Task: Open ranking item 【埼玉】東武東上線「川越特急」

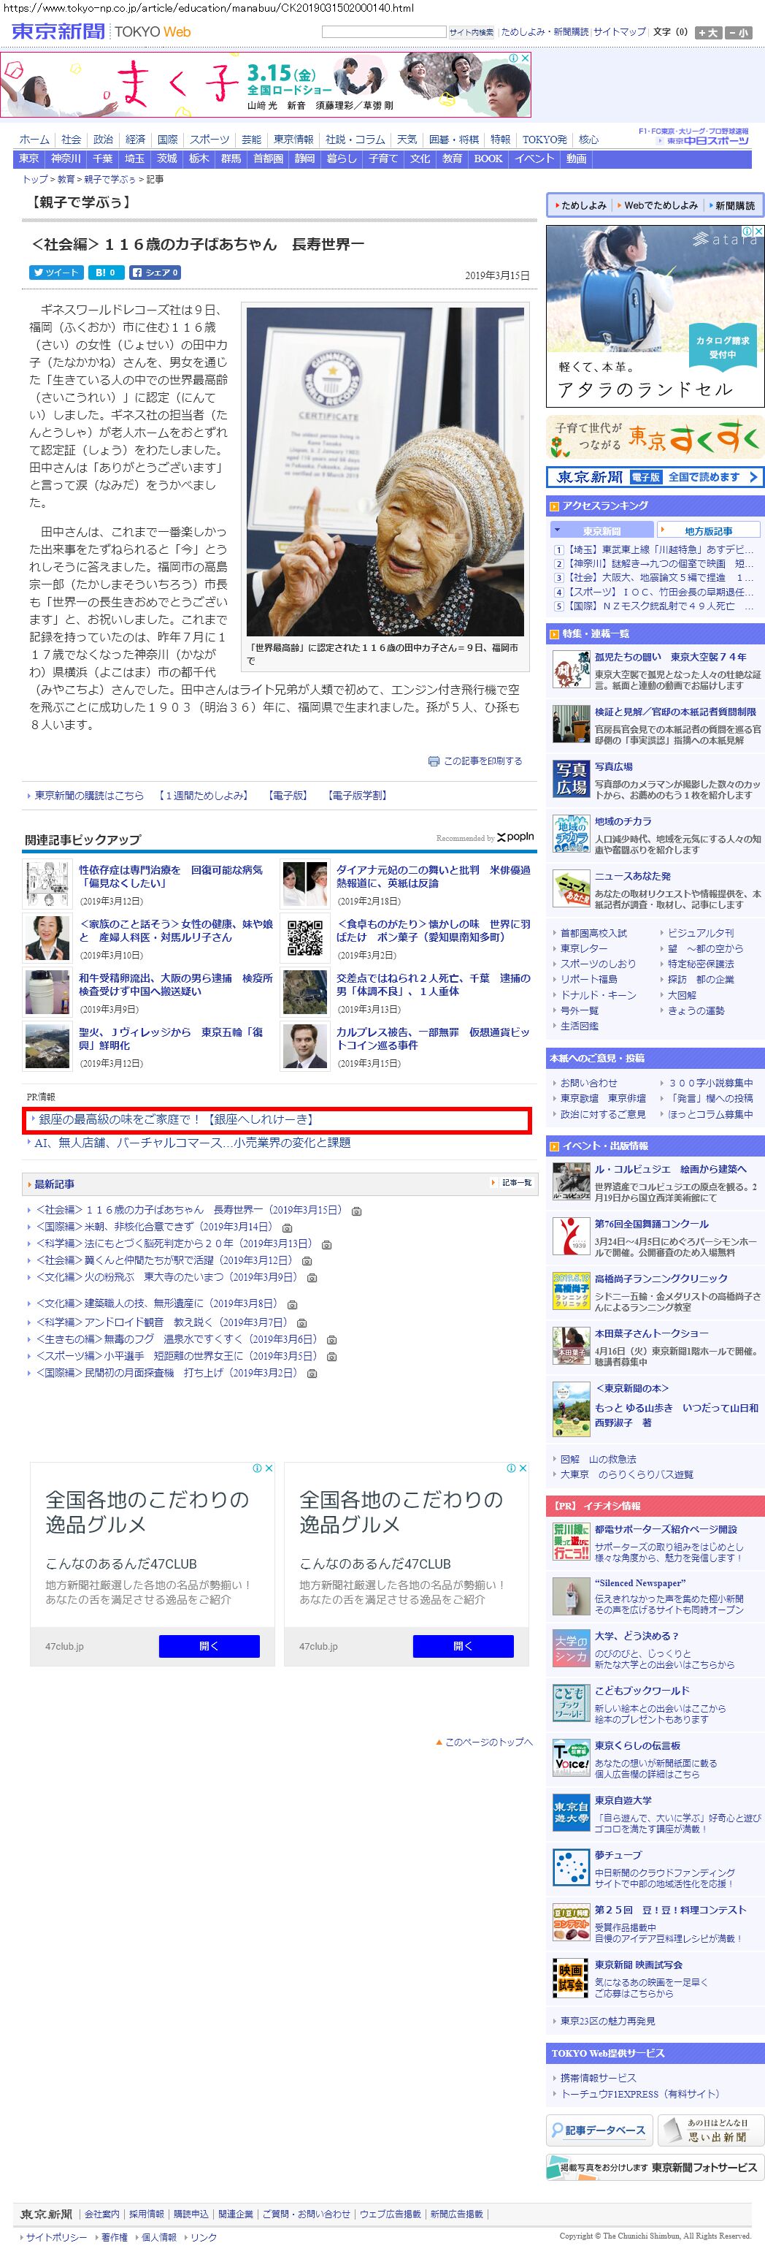Action: pos(660,549)
